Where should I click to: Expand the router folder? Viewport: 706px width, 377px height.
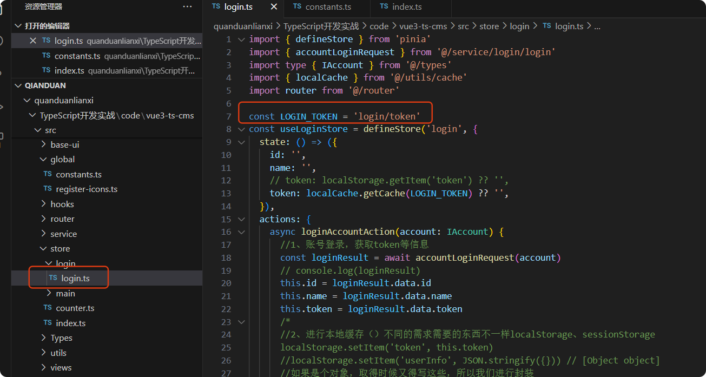pyautogui.click(x=44, y=219)
